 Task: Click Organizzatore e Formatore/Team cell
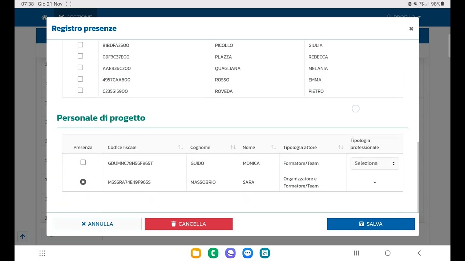[x=301, y=182]
